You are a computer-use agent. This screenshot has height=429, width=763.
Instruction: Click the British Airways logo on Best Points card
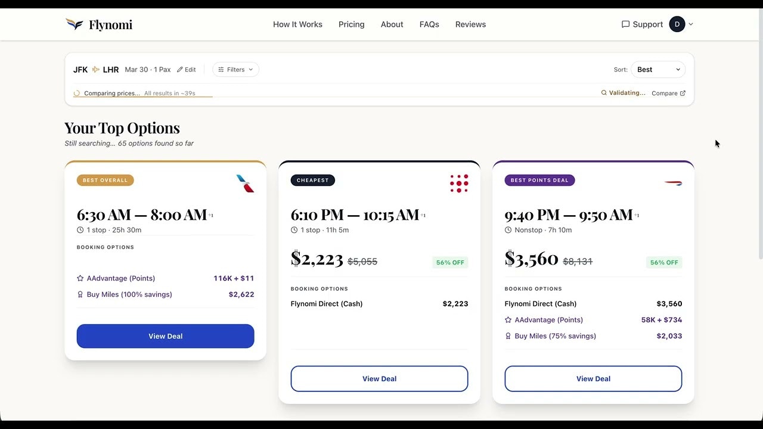673,183
